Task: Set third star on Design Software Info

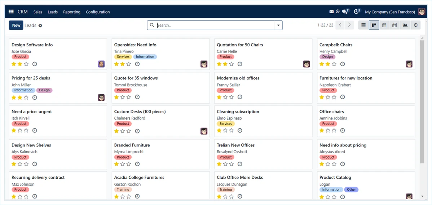Action: tap(26, 64)
